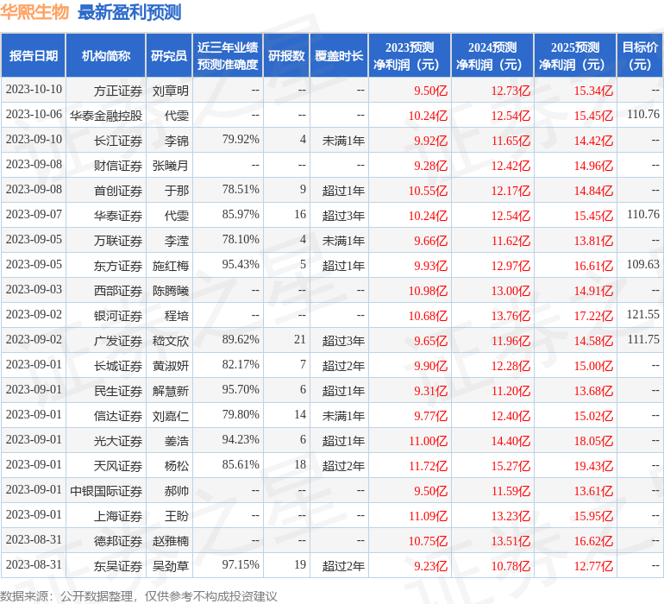Click the 2023-10-06 date cell

tap(34, 115)
